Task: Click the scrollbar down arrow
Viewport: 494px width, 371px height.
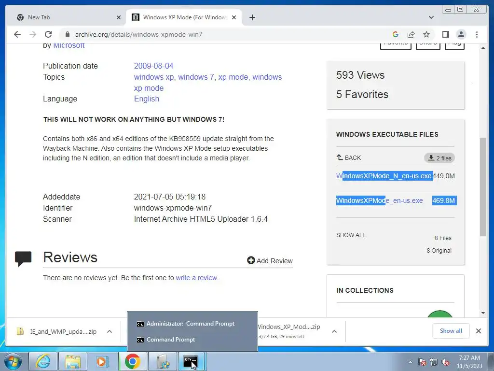Action: coord(483,313)
